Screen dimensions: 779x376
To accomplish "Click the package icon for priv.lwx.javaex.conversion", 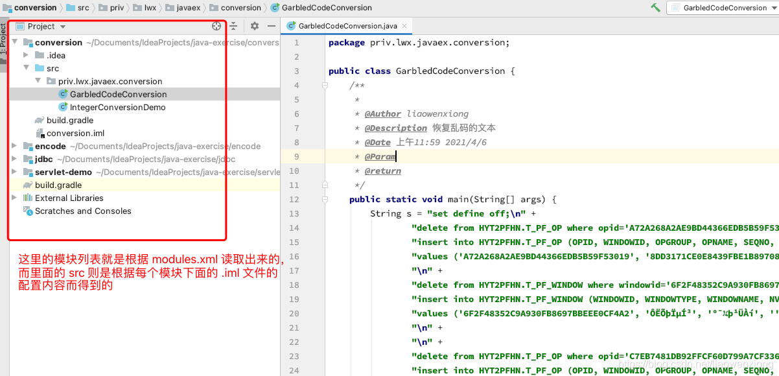I will (51, 81).
